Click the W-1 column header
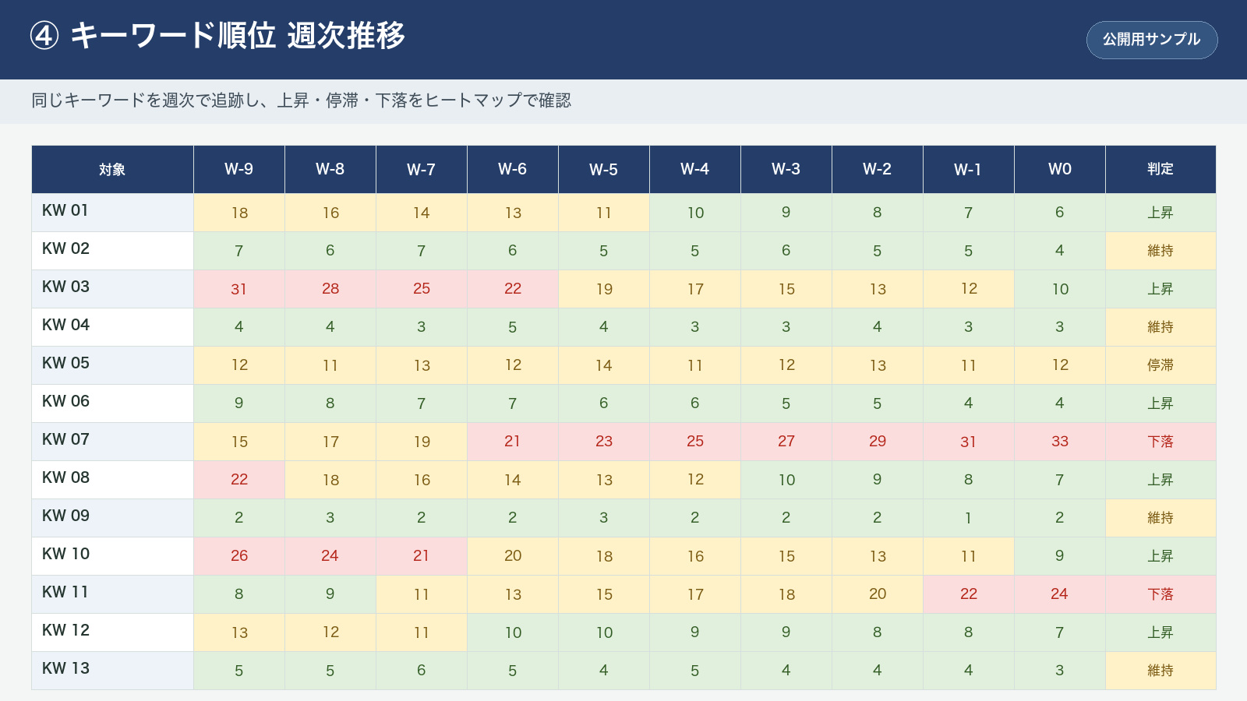This screenshot has height=701, width=1247. point(969,169)
